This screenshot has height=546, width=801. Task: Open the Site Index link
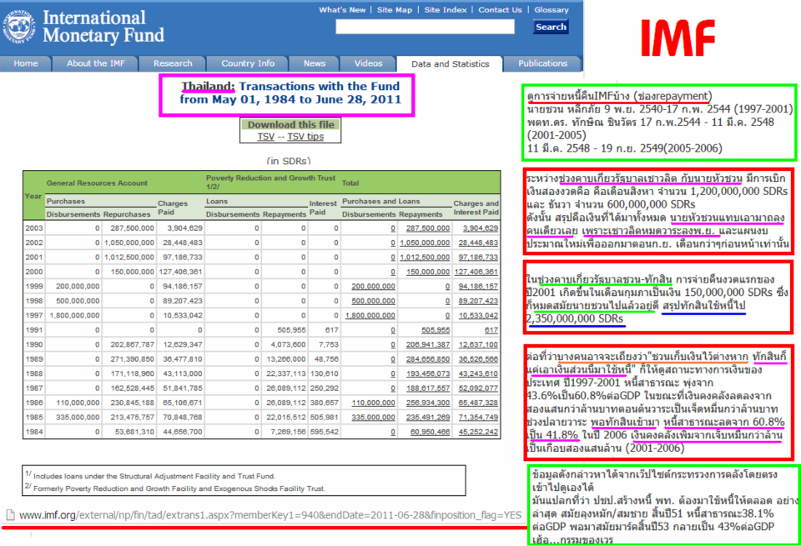point(446,10)
